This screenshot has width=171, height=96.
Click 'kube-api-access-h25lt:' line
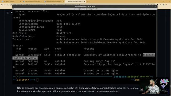32,11
